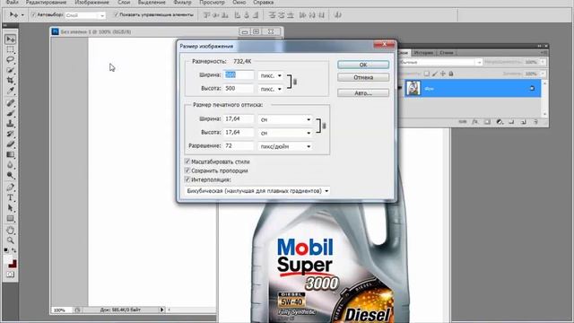Image resolution: width=574 pixels, height=323 pixels.
Task: Toggle Интерполяция checkbox
Action: tap(187, 179)
